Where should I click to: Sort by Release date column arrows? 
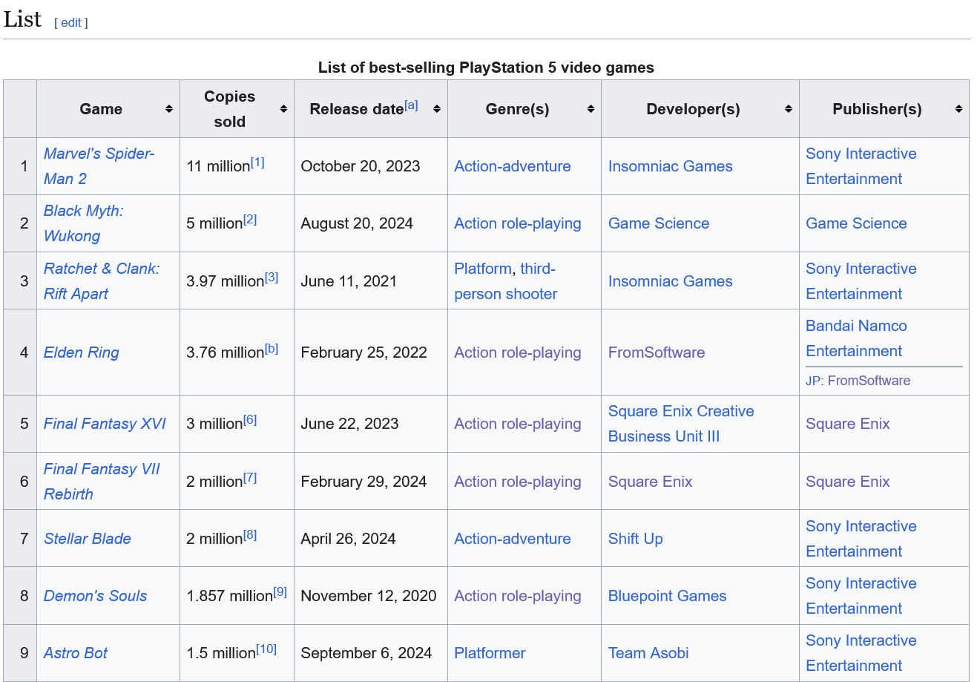coord(437,109)
